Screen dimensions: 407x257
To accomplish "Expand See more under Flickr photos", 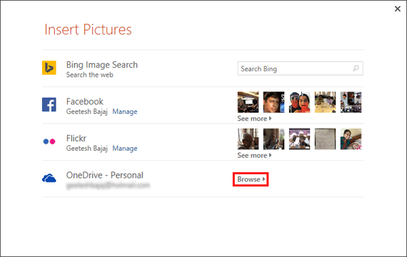I will click(254, 155).
